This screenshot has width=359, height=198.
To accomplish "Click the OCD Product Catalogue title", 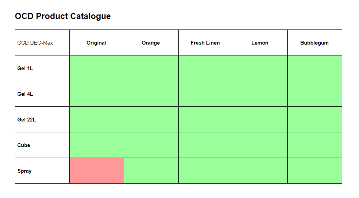I will tap(63, 16).
